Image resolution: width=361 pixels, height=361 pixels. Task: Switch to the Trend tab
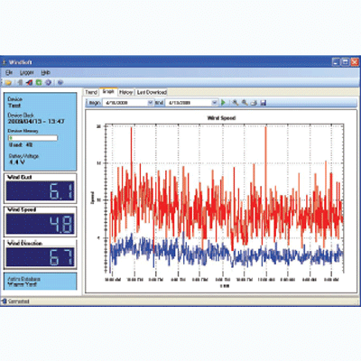click(91, 92)
